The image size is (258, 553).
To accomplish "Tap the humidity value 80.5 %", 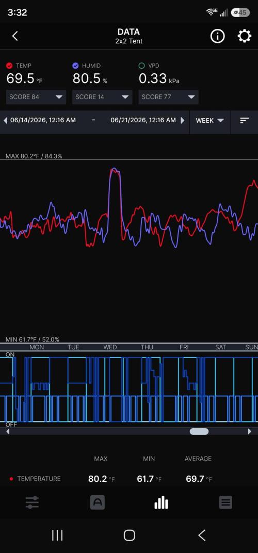I will tap(90, 78).
